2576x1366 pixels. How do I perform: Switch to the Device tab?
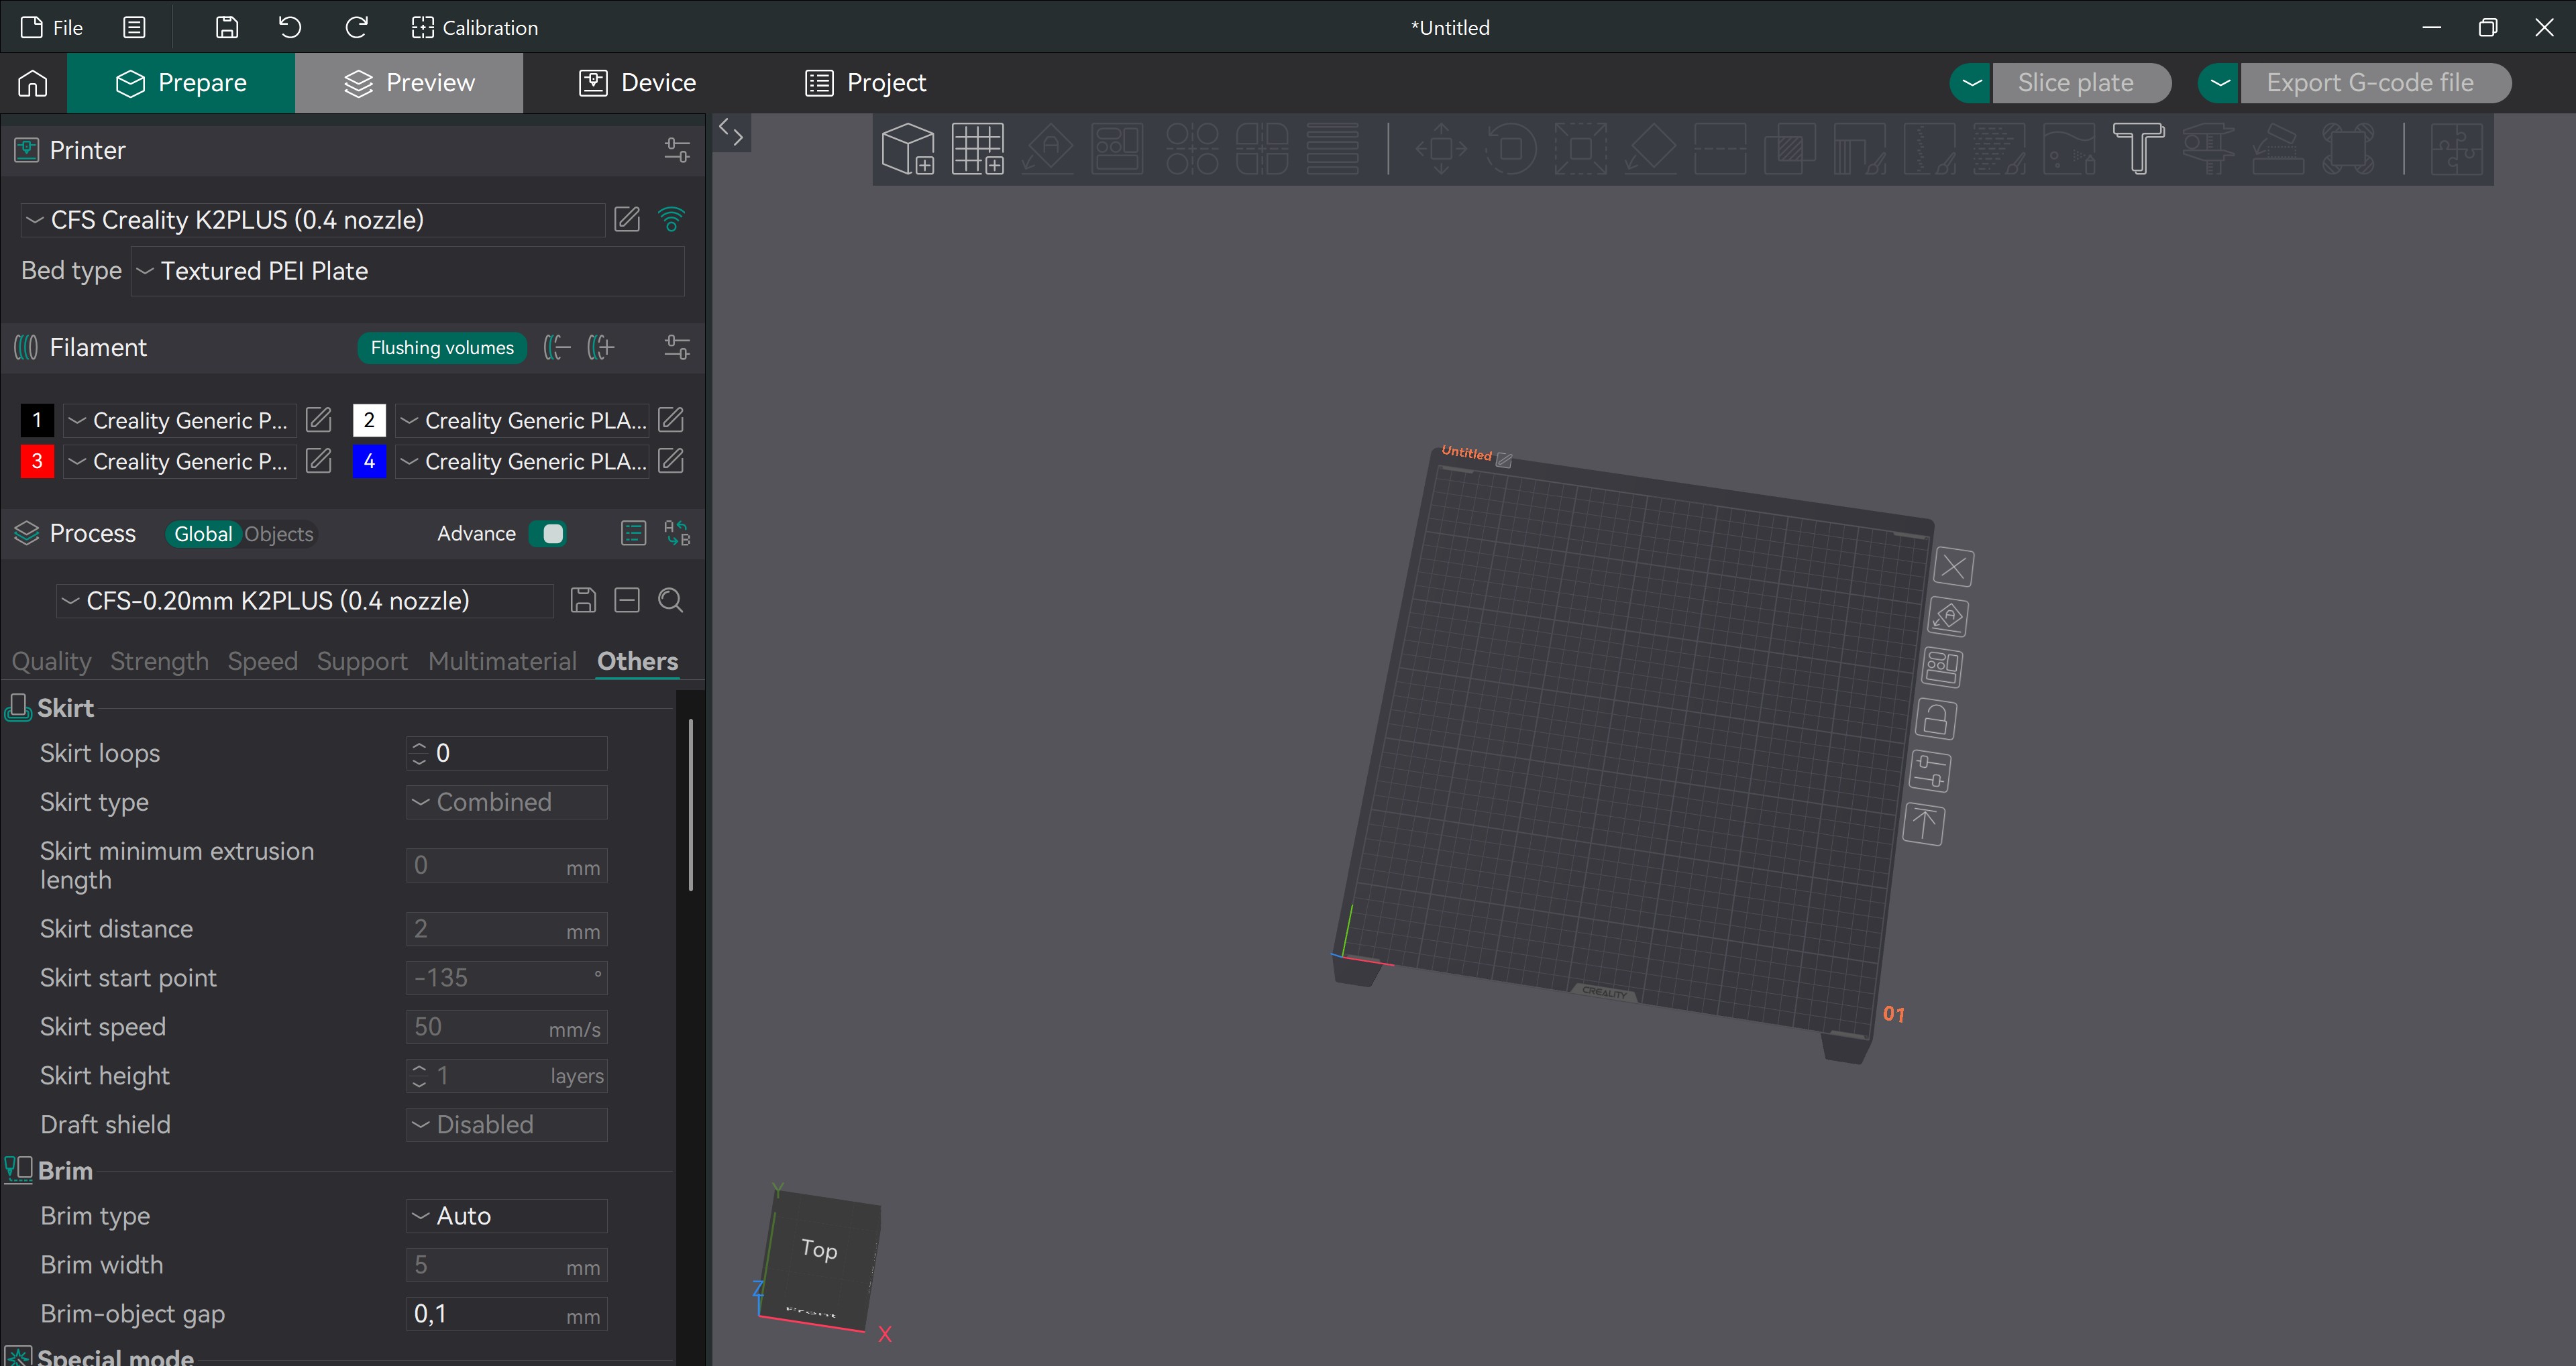click(637, 83)
